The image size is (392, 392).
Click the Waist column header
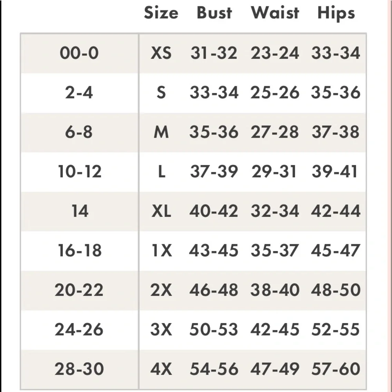click(x=275, y=13)
